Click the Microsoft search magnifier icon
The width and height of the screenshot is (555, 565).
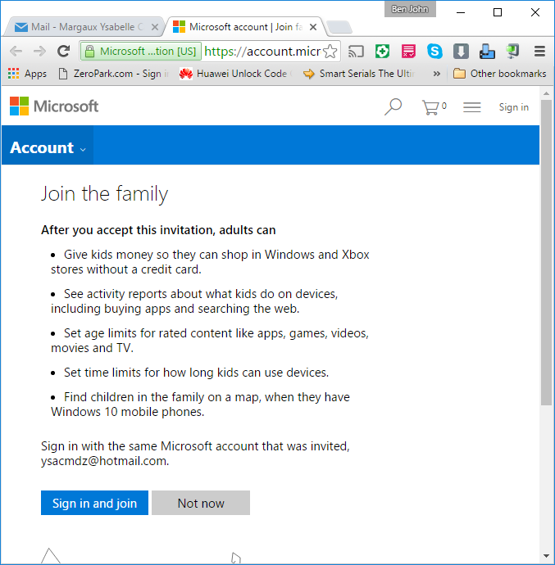[394, 106]
